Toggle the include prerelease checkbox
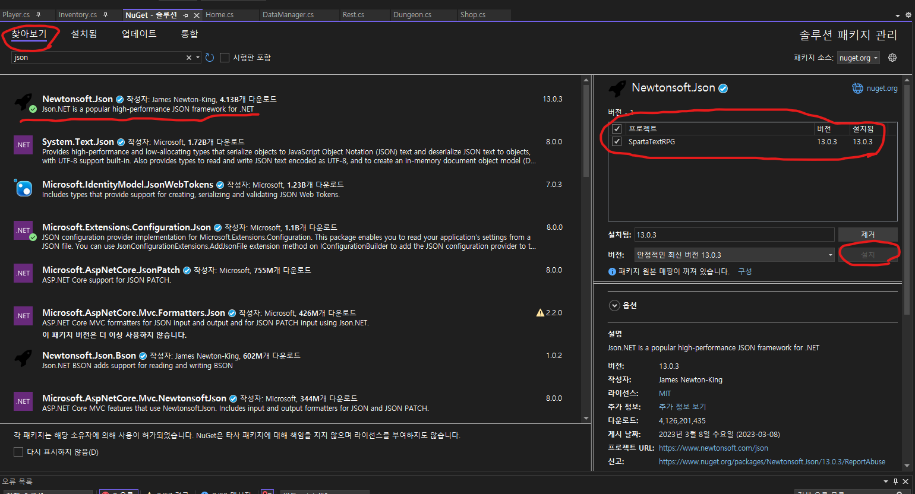 point(225,58)
